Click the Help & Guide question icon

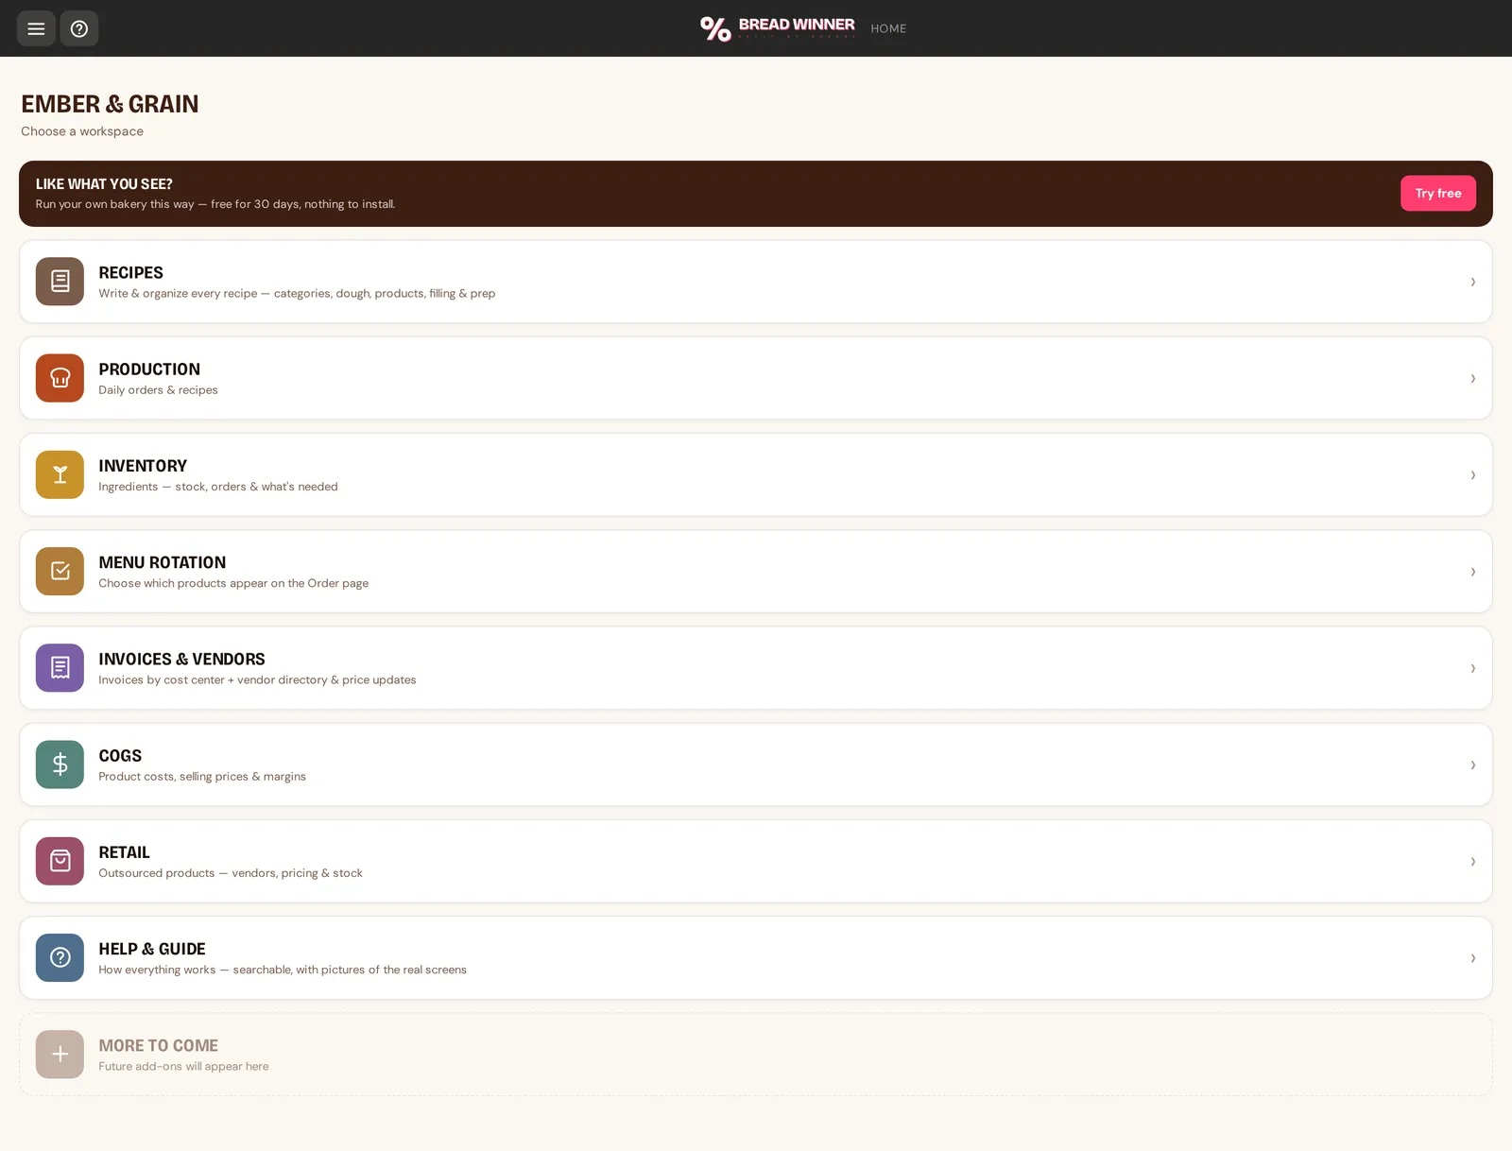point(60,957)
